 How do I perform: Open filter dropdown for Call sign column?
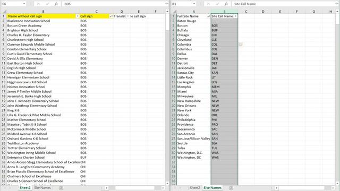[111, 16]
